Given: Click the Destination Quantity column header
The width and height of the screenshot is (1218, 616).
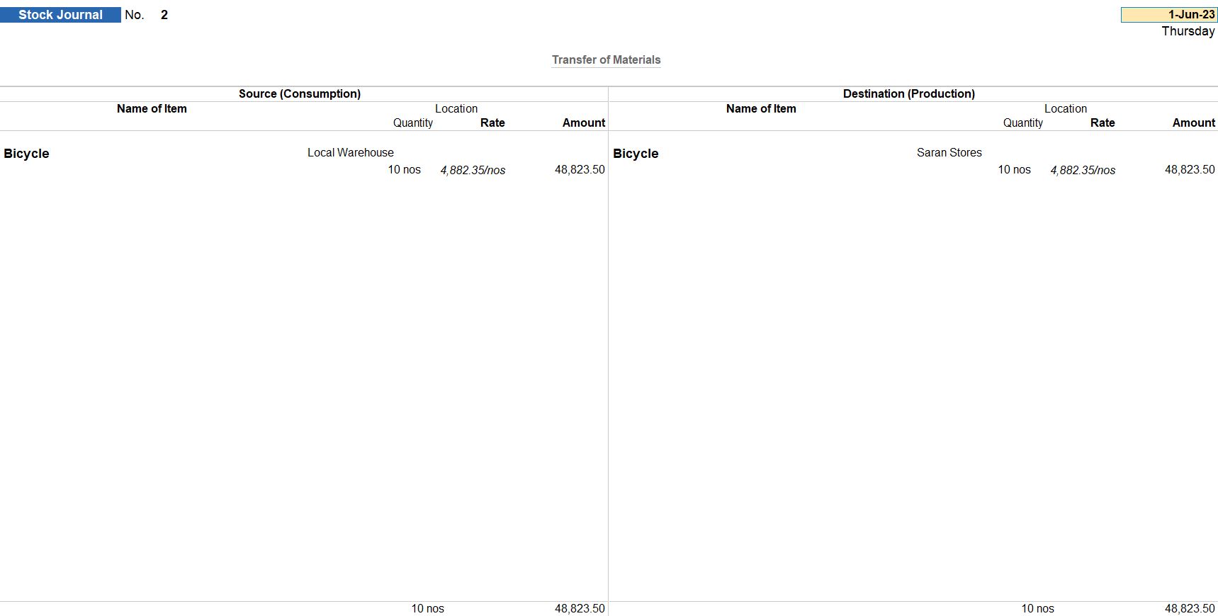Looking at the screenshot, I should (1023, 123).
